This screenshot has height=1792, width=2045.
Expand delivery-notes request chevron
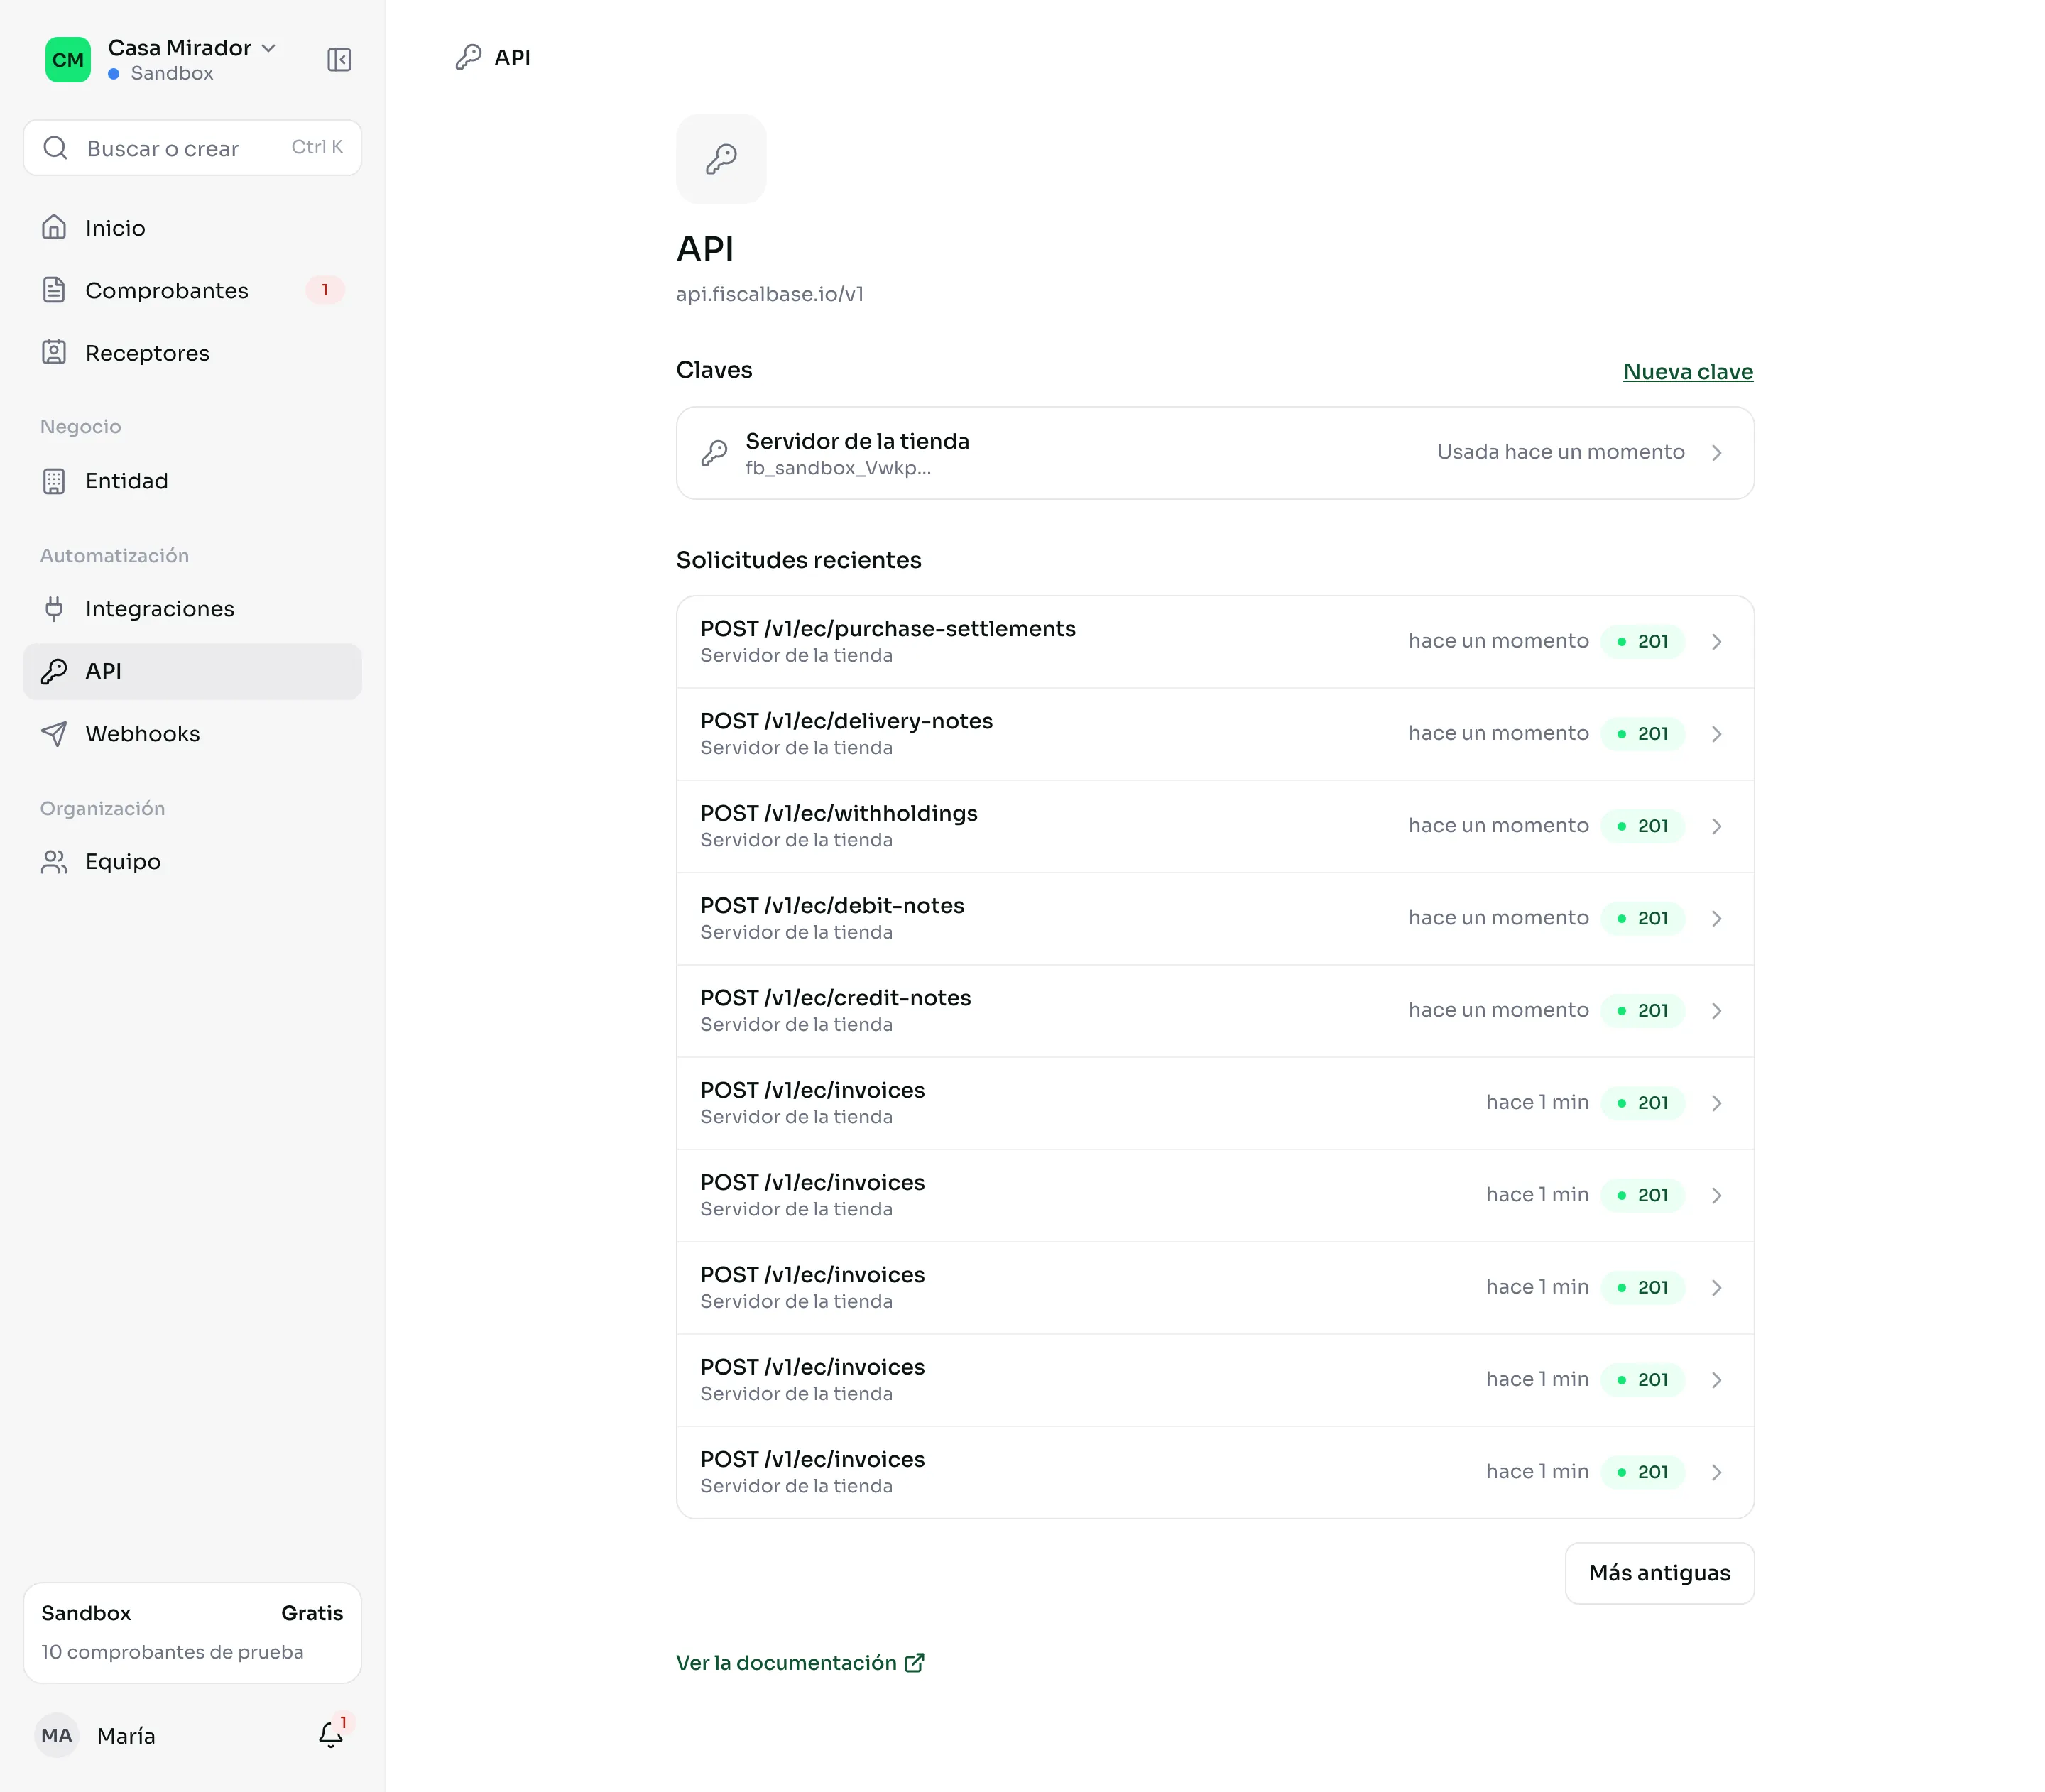click(1716, 734)
